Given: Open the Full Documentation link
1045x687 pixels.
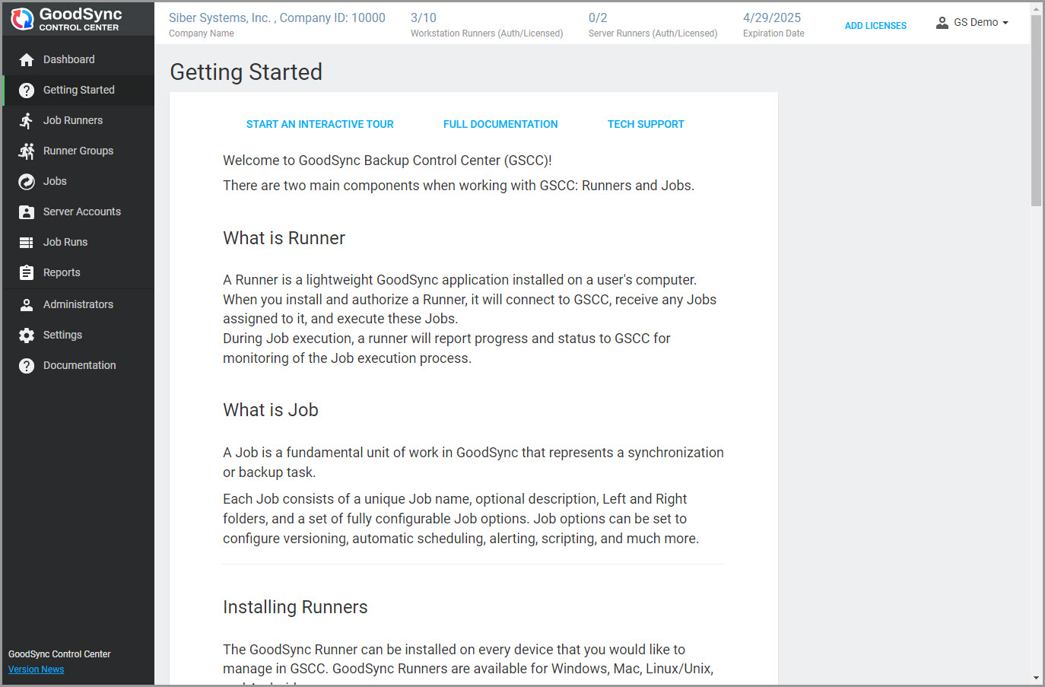Looking at the screenshot, I should [x=500, y=124].
